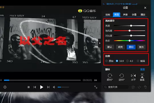This screenshot has width=154, height=103.
Task: Select the 4:3 aspect ratio
Action: pos(130,61)
